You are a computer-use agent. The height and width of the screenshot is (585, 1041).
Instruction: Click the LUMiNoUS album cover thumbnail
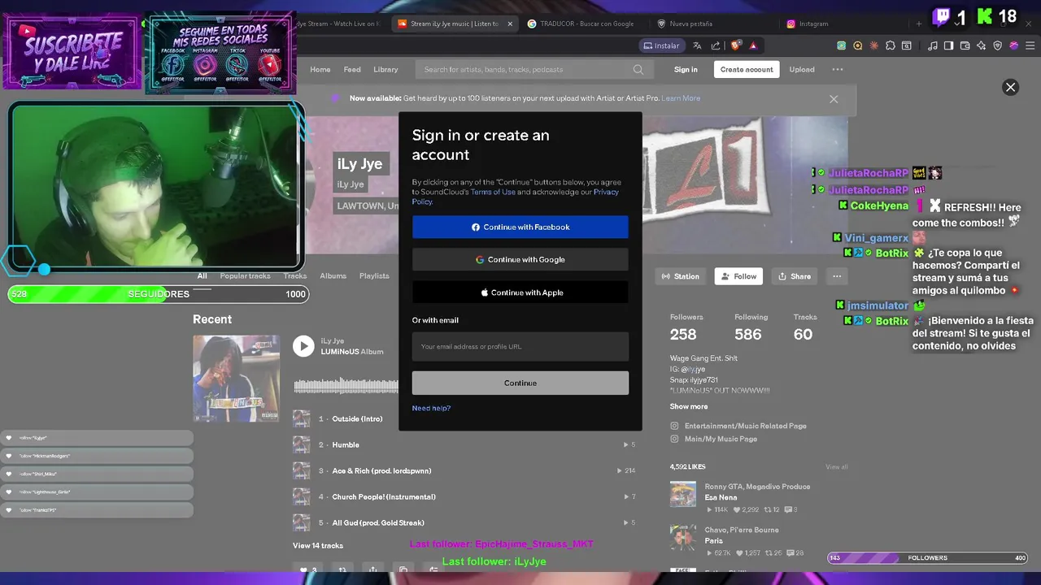[x=236, y=378]
